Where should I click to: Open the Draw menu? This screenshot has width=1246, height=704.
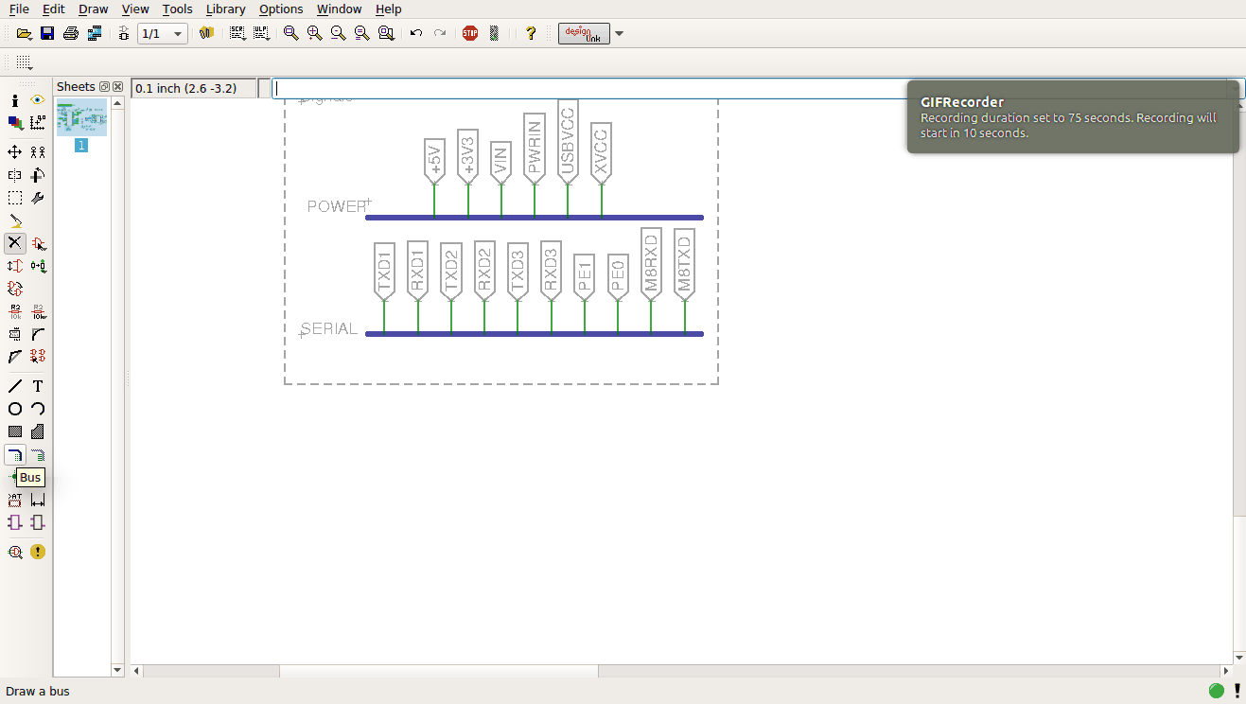[x=93, y=9]
